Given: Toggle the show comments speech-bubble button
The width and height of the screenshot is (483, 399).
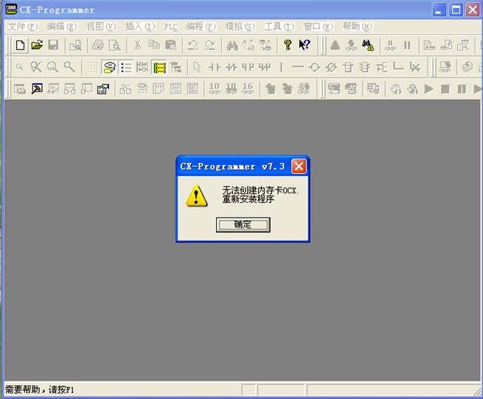Looking at the screenshot, I should point(109,67).
